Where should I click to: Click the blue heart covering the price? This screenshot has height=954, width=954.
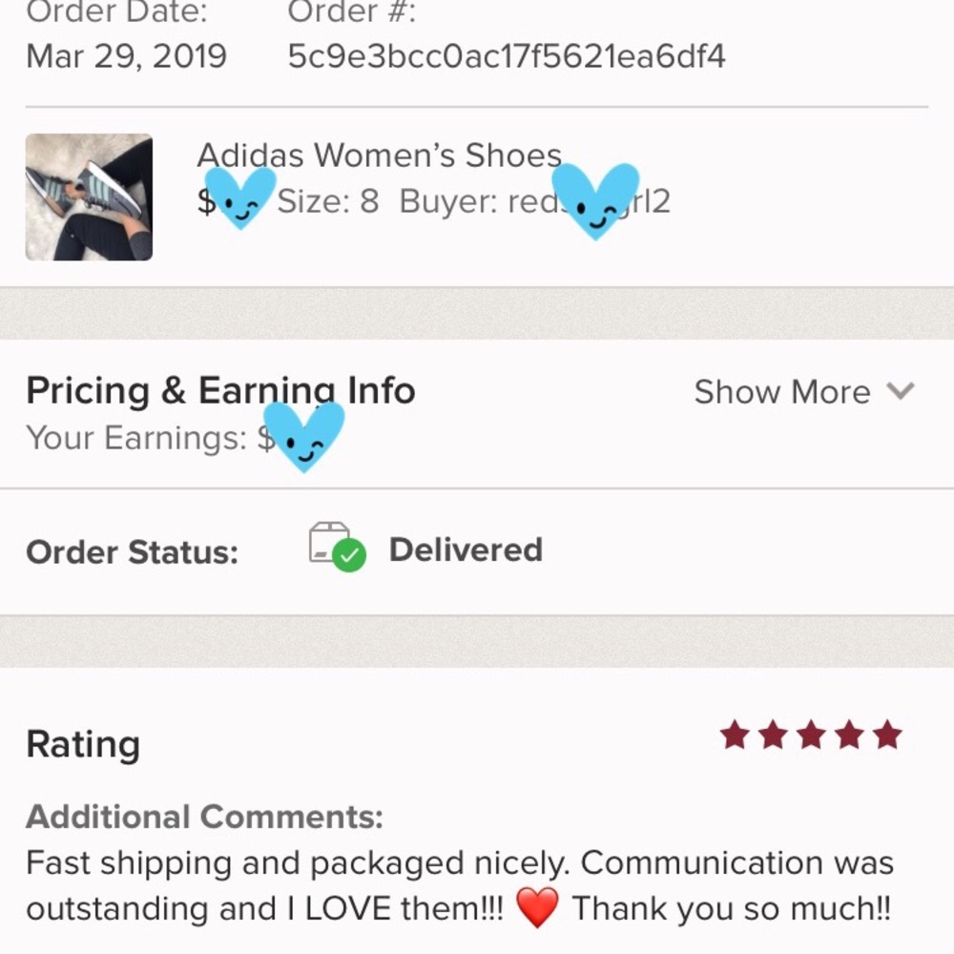click(240, 197)
